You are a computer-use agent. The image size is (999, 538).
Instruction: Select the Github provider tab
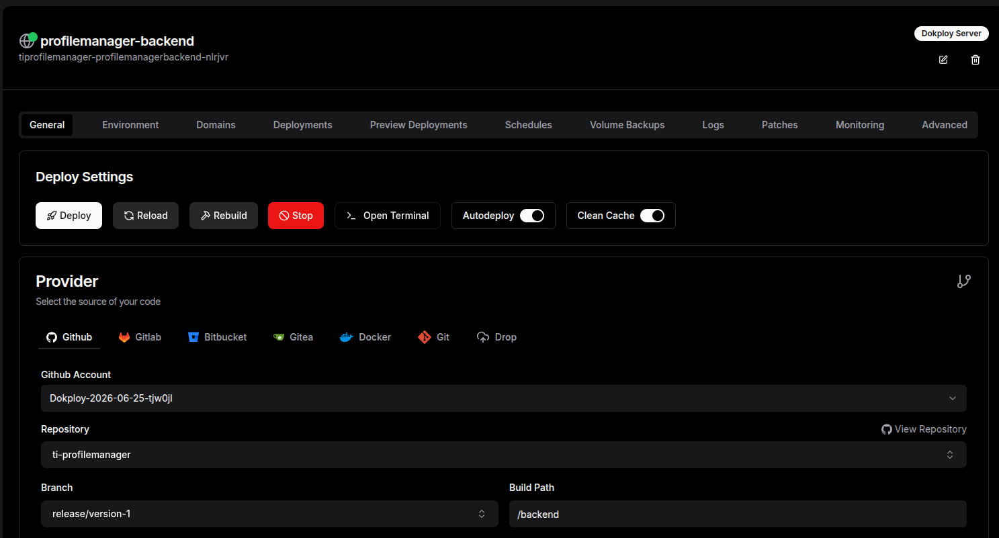69,337
